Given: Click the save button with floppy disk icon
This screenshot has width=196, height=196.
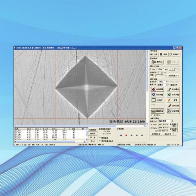Looking at the screenshot, I should click(164, 54).
